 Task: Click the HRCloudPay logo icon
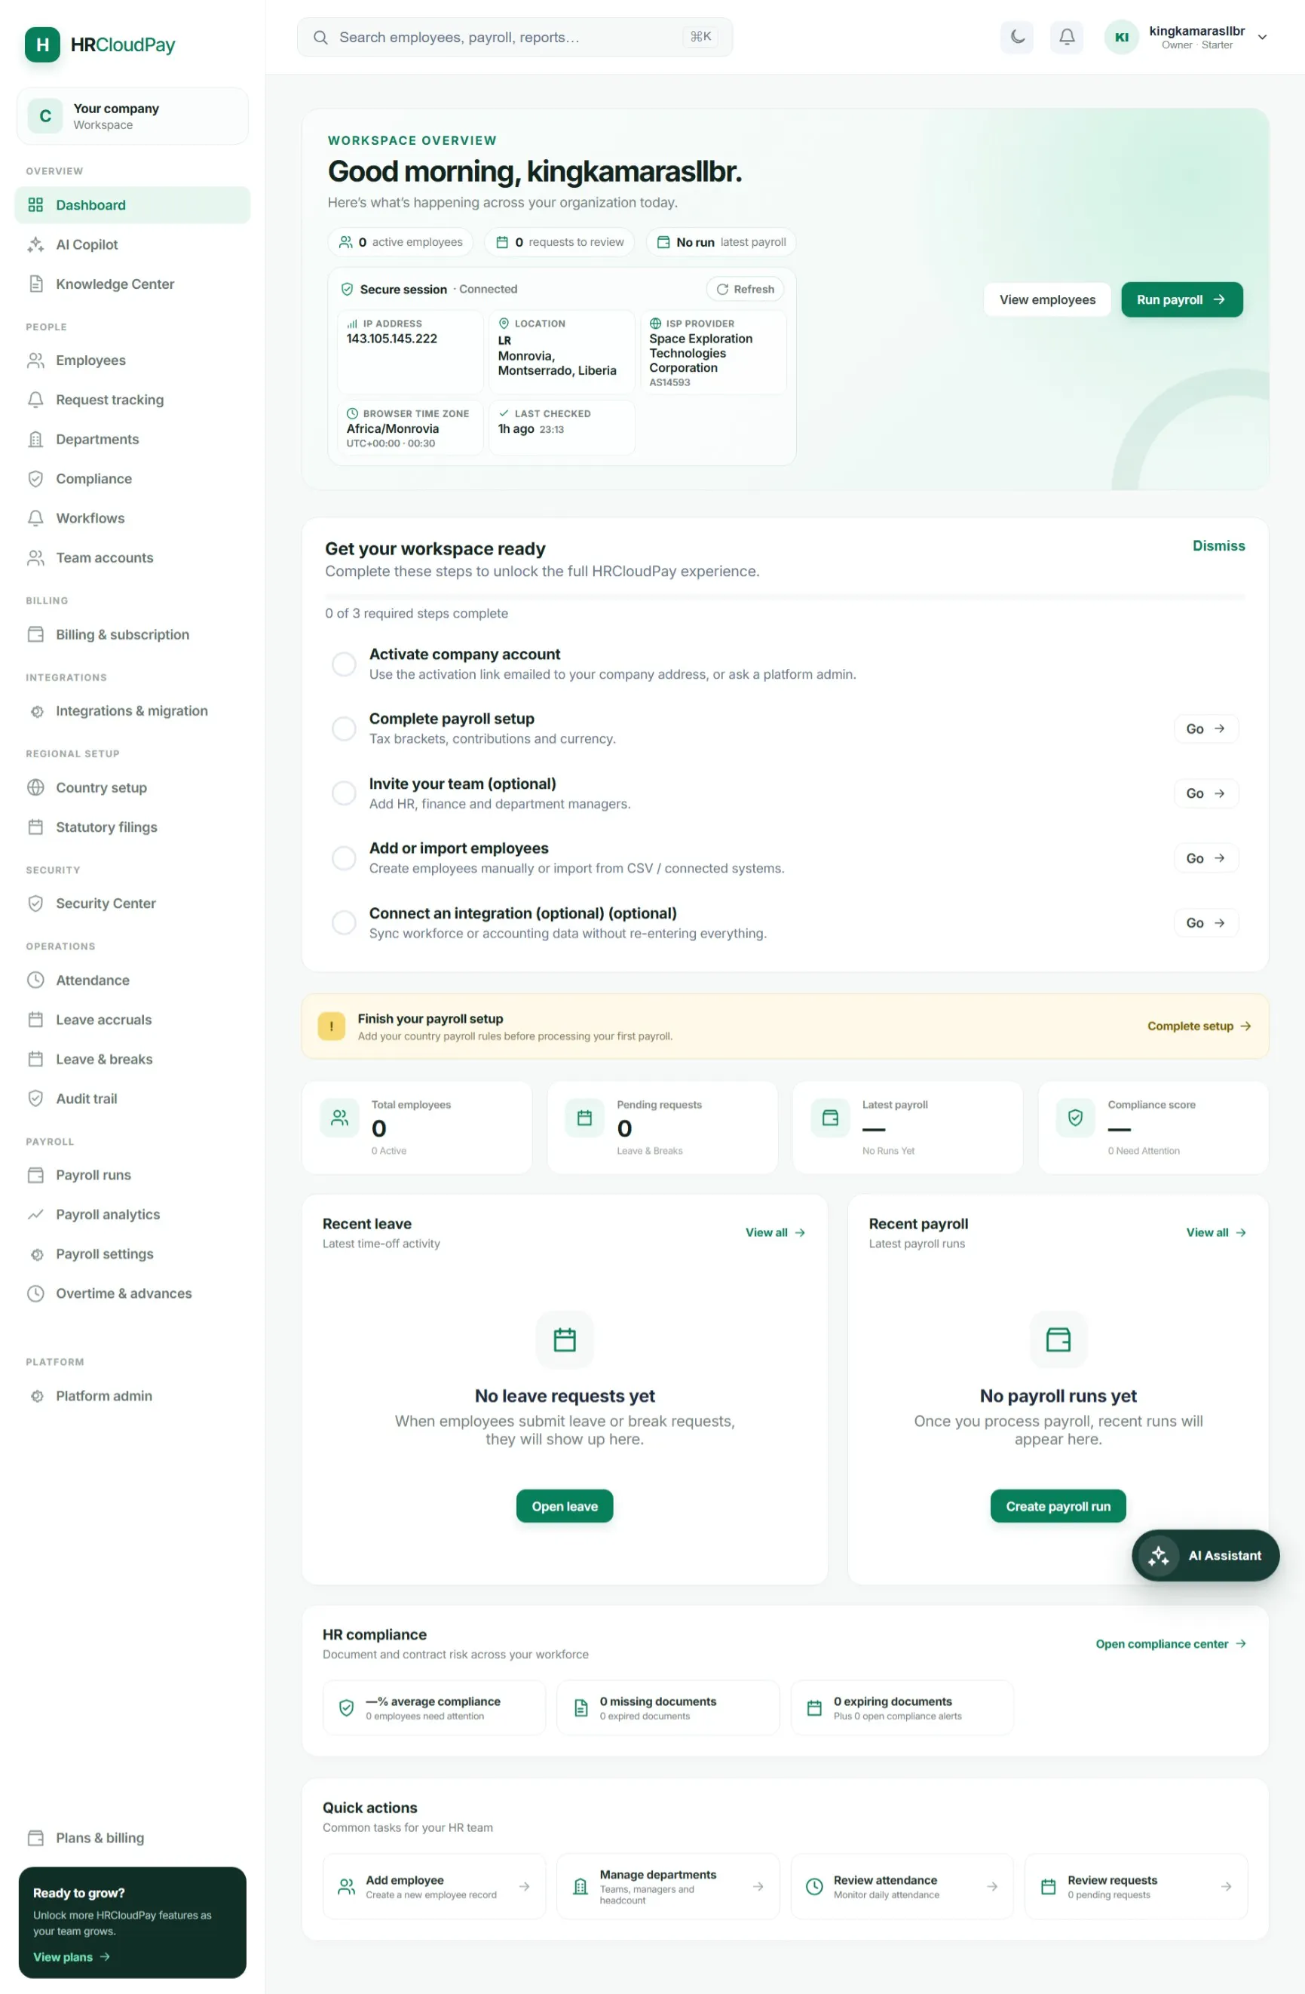coord(42,44)
